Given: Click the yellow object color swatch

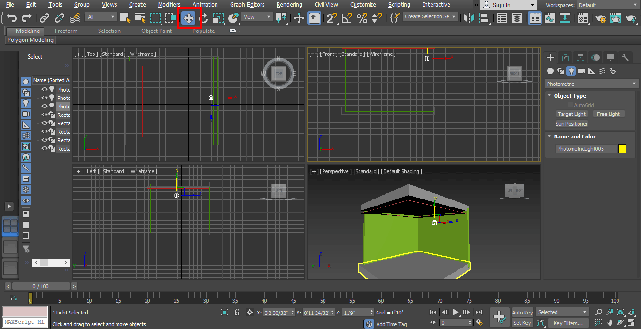Looking at the screenshot, I should click(x=622, y=149).
